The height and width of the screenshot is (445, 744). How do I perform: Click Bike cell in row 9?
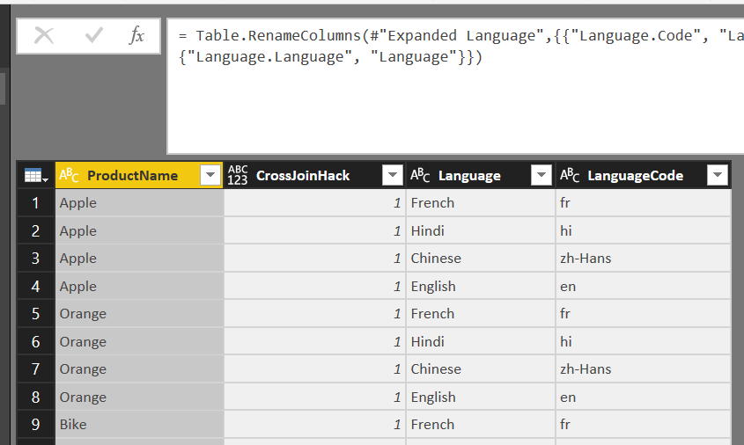pos(139,425)
